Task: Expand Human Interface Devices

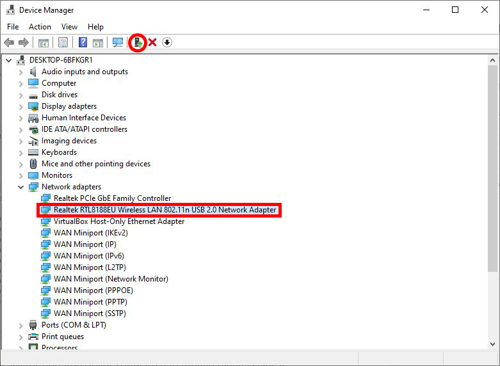Action: [20, 118]
